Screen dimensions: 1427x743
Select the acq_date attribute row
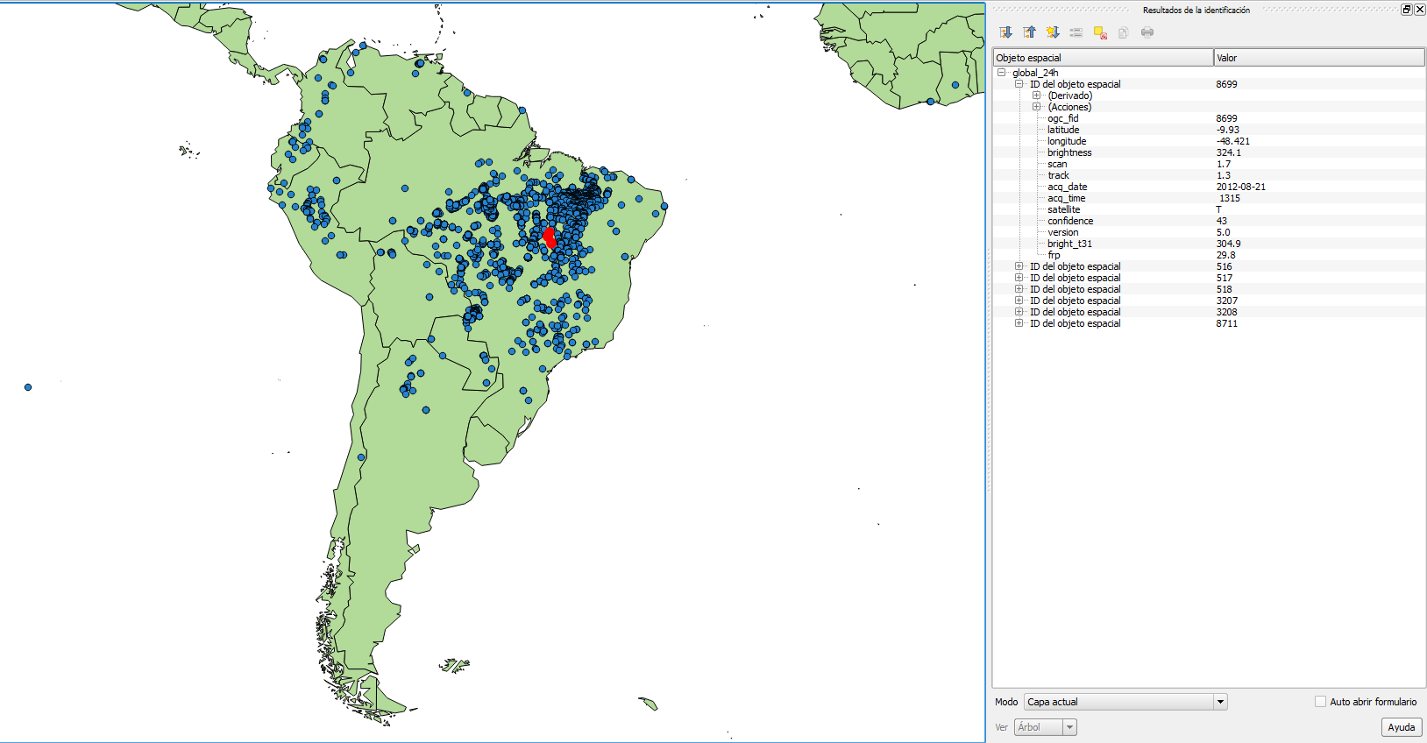1067,187
